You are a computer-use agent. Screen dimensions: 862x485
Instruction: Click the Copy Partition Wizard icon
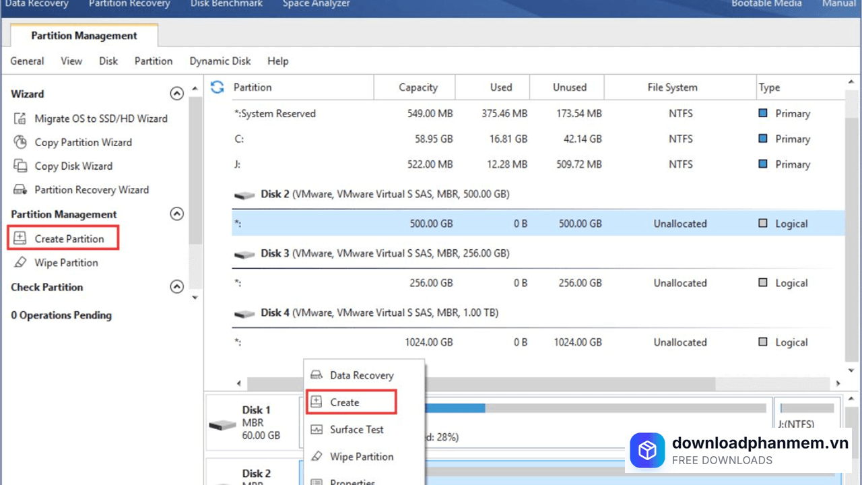click(x=20, y=142)
